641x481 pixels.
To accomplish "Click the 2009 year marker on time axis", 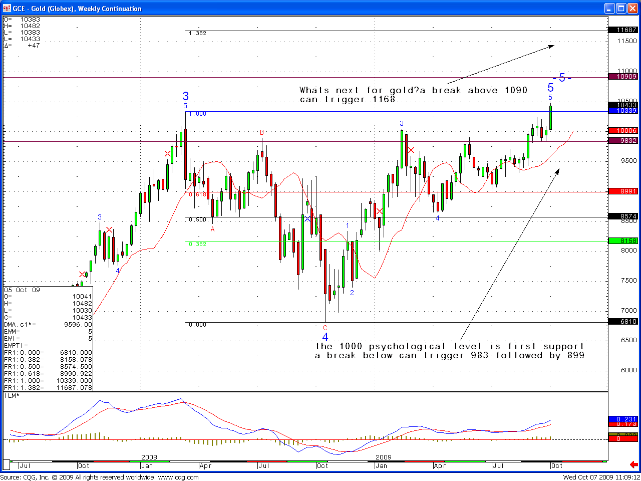I will pos(384,457).
